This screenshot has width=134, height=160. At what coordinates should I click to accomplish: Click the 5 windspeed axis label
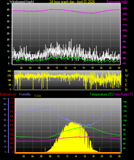pos(9,58)
